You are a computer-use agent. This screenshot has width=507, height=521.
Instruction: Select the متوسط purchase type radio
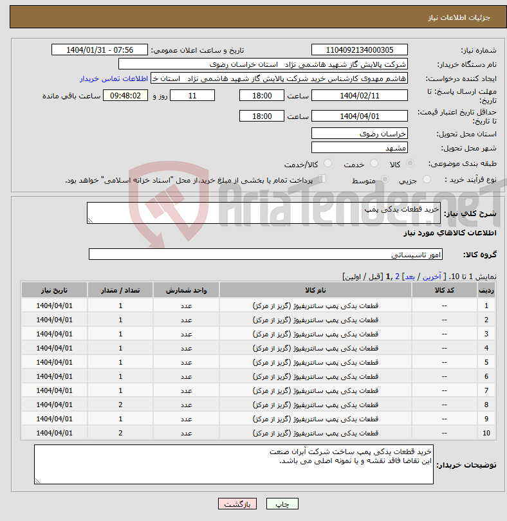385,179
